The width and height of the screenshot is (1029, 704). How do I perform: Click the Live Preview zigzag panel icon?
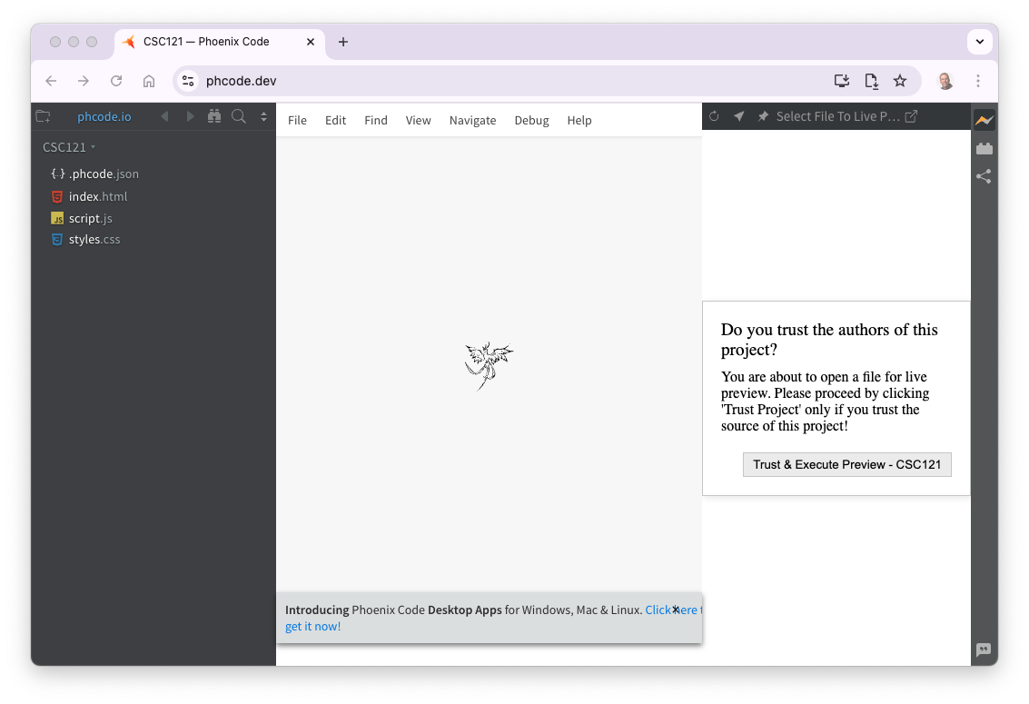[984, 119]
